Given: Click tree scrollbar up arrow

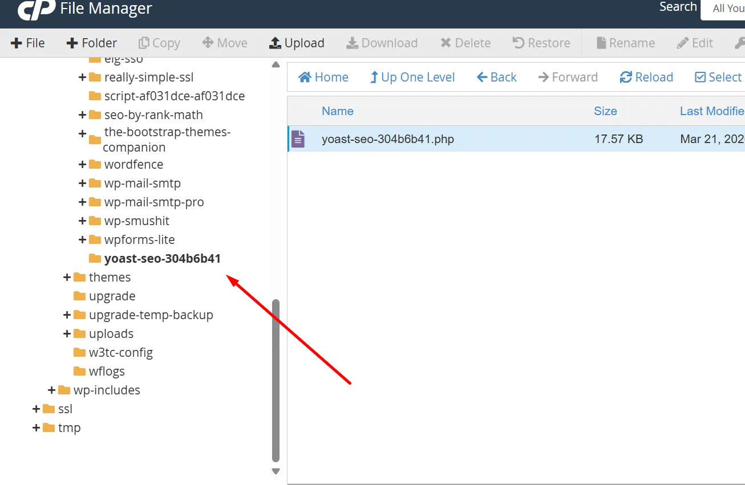Looking at the screenshot, I should pyautogui.click(x=276, y=64).
